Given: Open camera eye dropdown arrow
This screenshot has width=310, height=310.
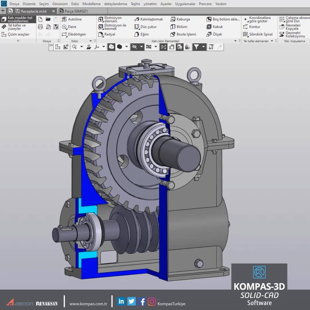Looking at the screenshot, I should tap(156, 47).
